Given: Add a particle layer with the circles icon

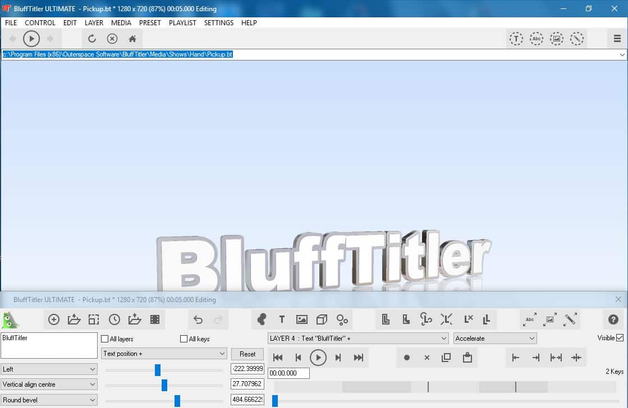Looking at the screenshot, I should point(342,319).
